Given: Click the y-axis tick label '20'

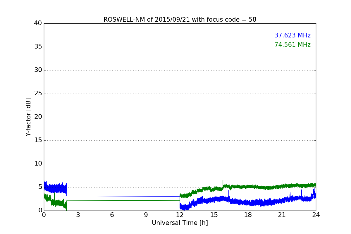Looking at the screenshot, I should coord(38,117).
